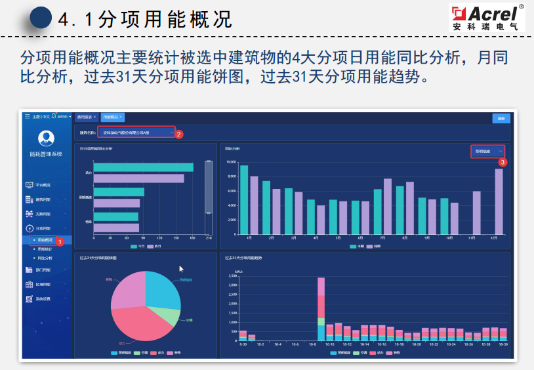Click the 系统设置 settings icon
Image resolution: width=534 pixels, height=370 pixels.
30,298
